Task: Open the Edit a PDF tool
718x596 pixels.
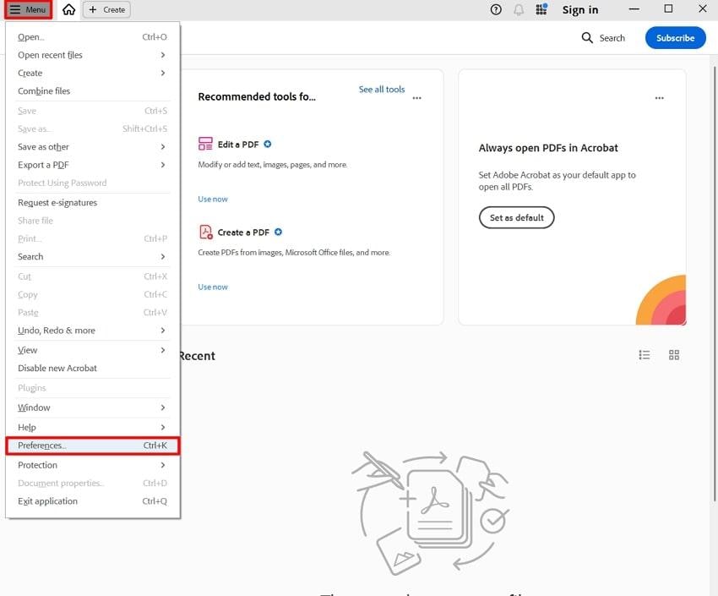Action: [238, 144]
